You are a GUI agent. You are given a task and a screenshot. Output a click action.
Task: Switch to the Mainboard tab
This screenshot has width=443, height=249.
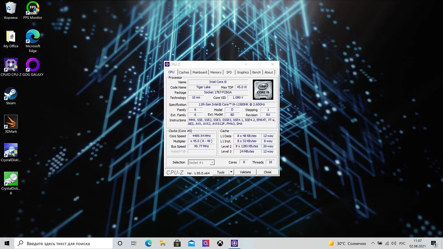(200, 72)
